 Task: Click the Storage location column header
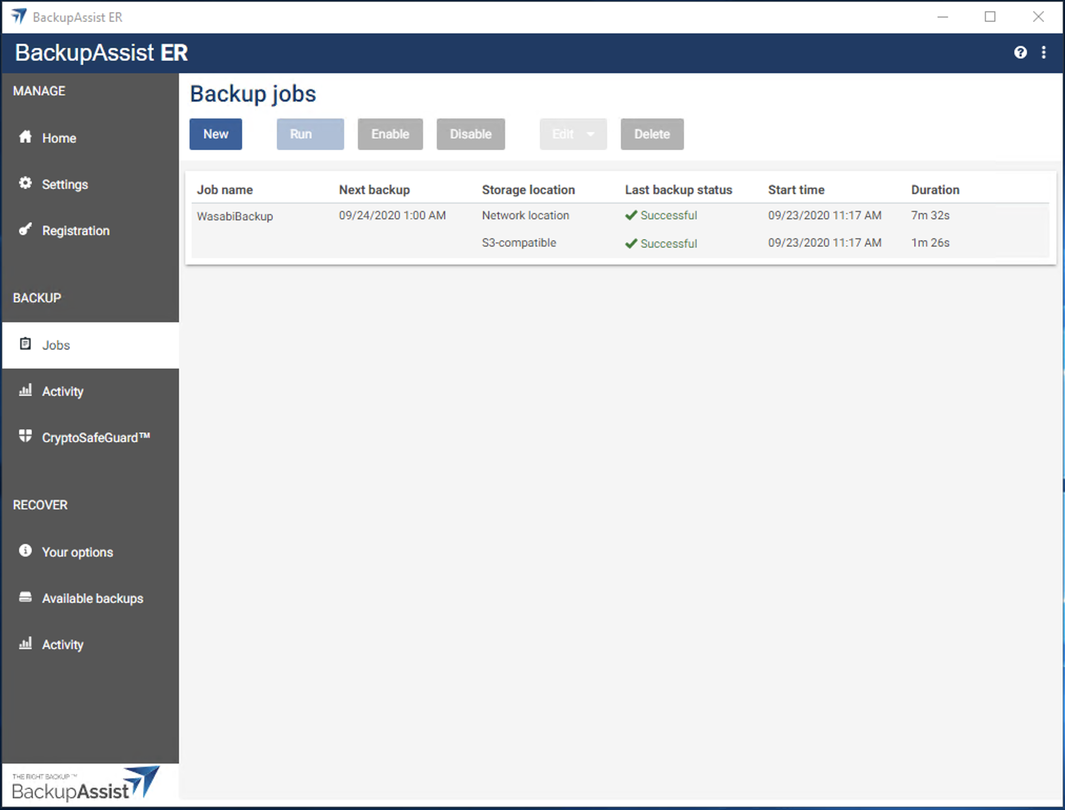528,190
